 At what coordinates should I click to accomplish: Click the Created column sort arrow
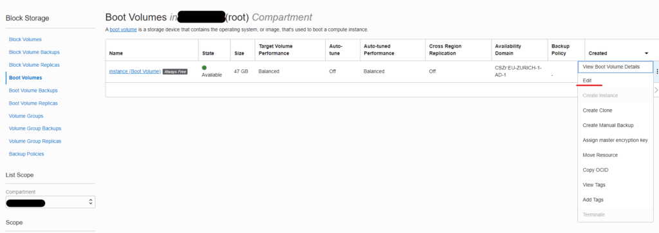[646, 54]
